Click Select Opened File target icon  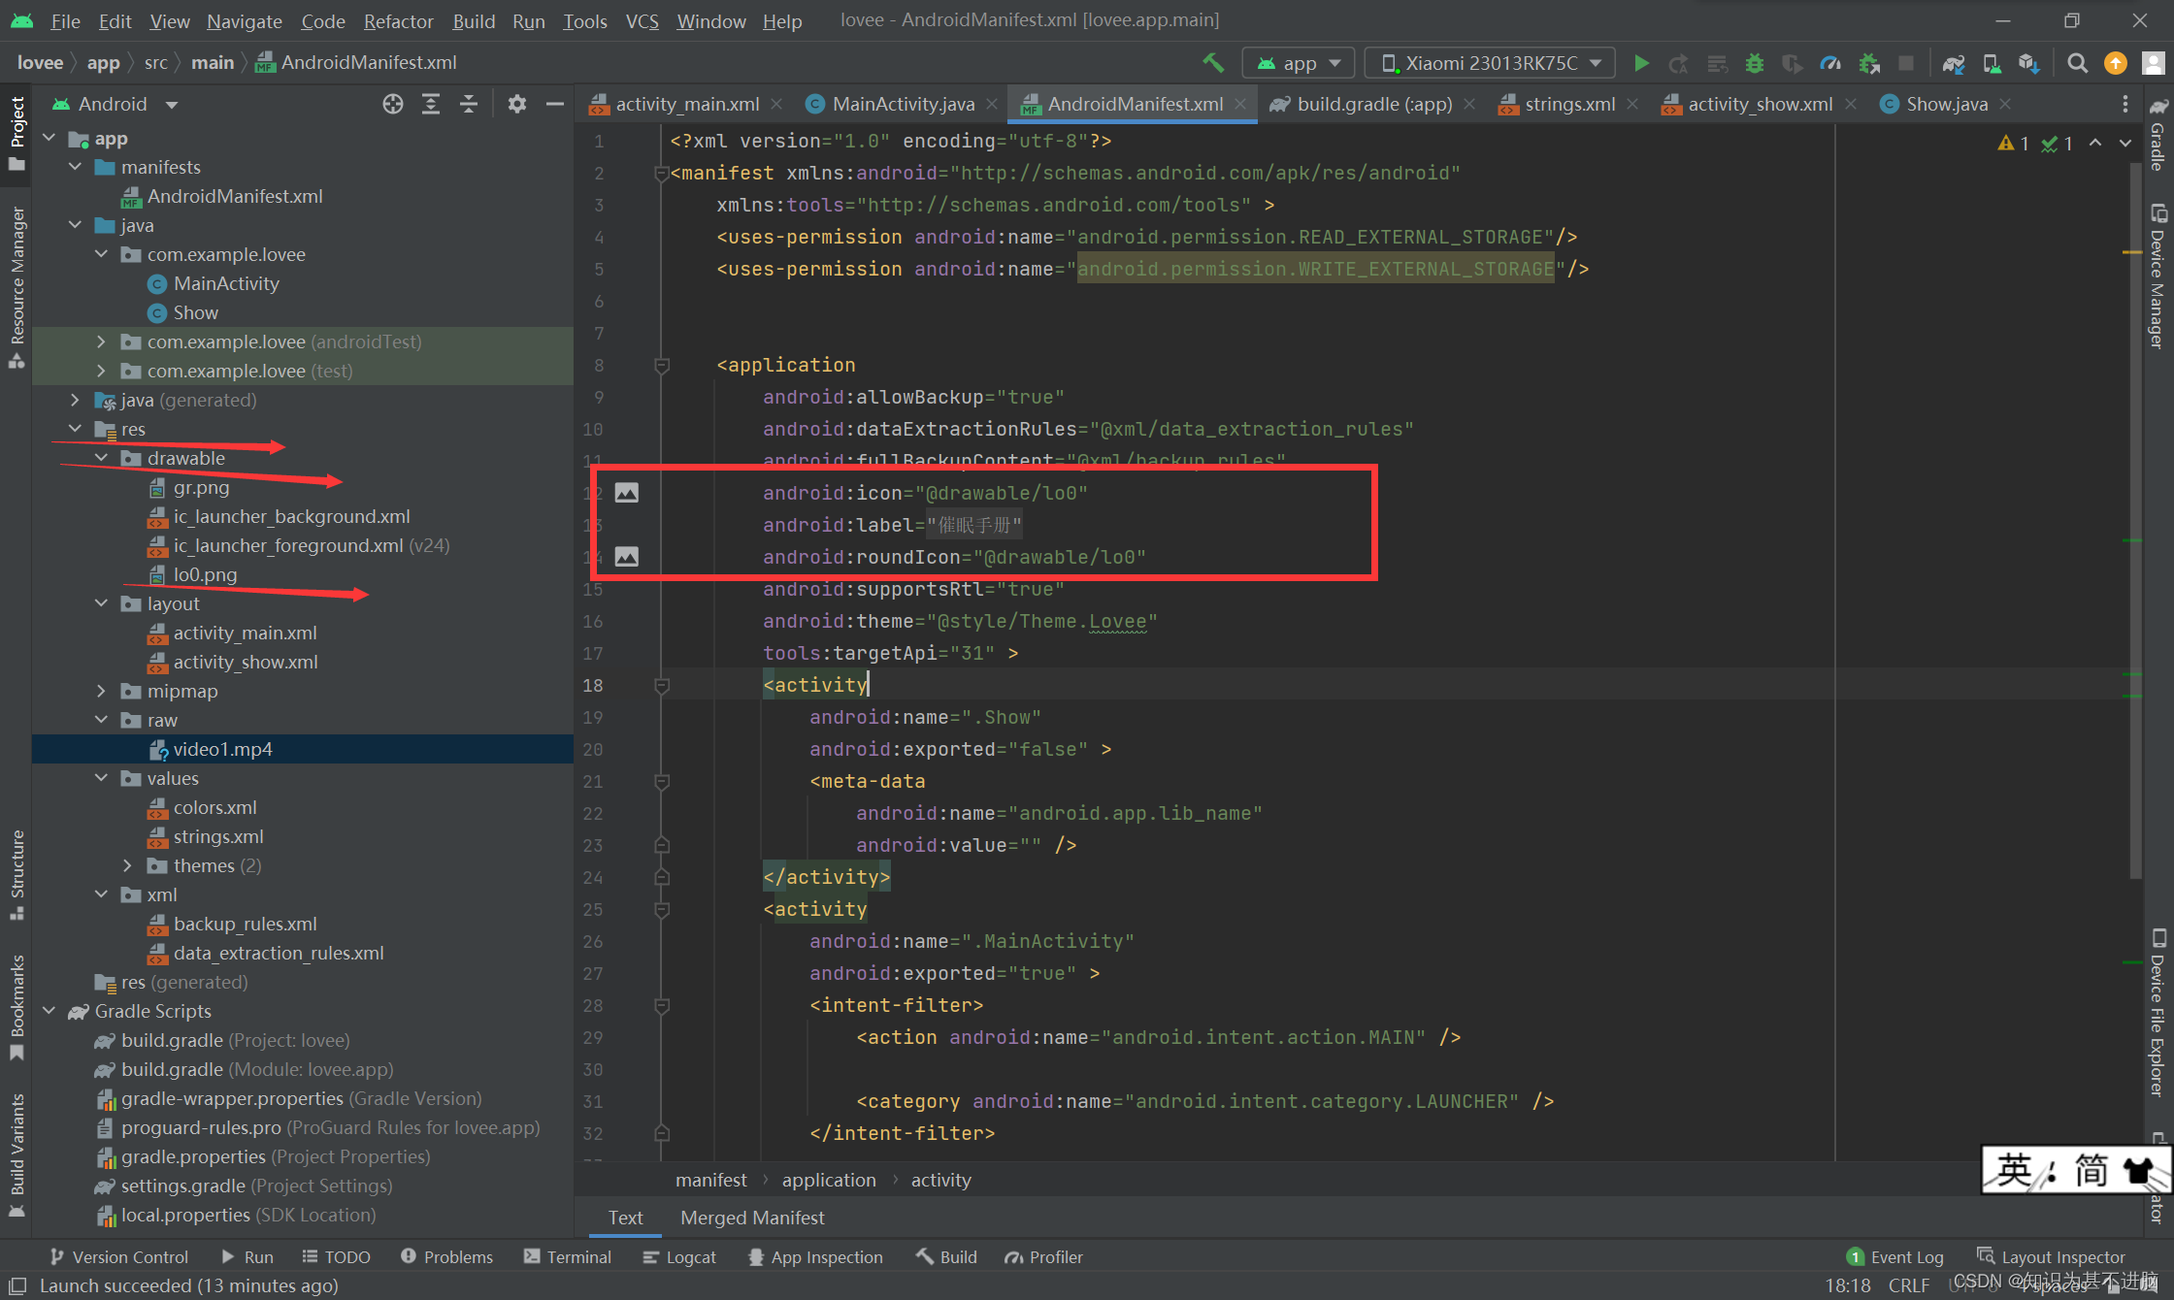coord(392,104)
